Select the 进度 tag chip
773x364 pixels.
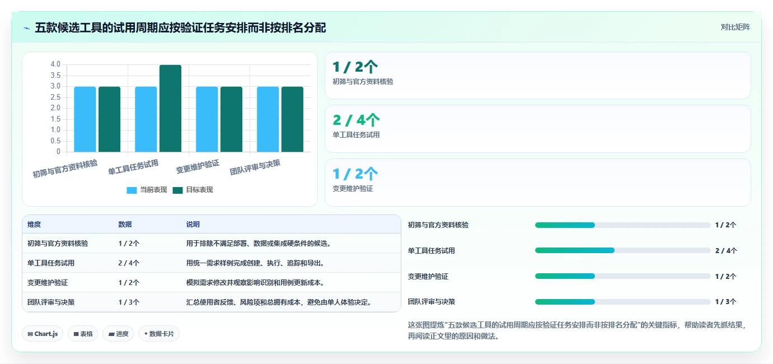click(118, 334)
